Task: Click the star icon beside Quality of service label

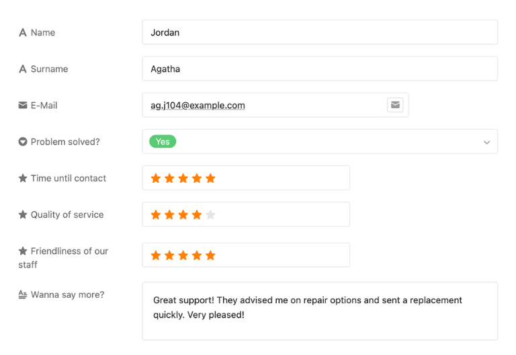Action: point(23,214)
